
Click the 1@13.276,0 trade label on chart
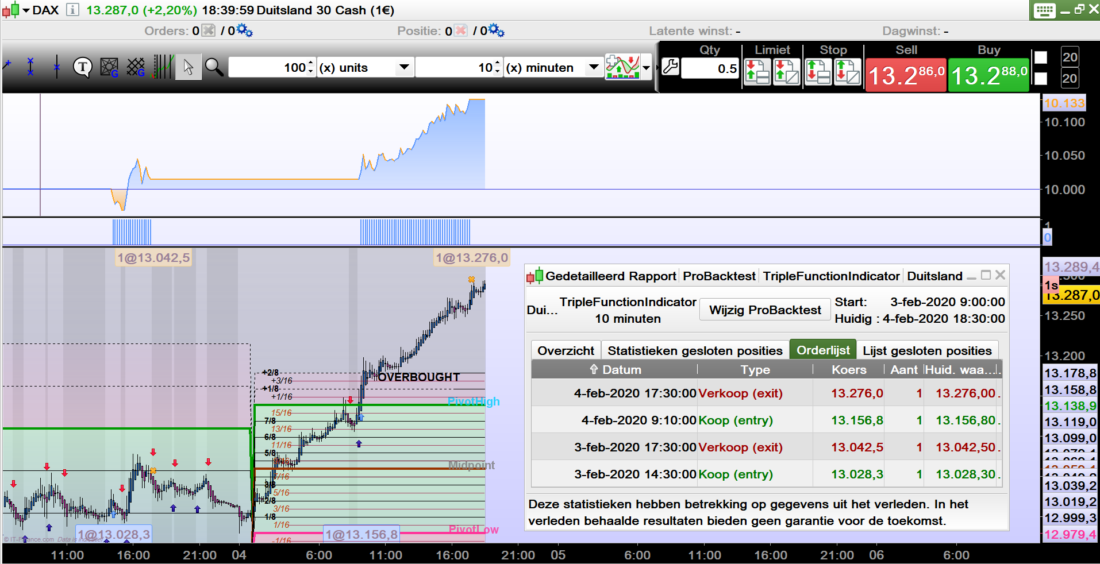pyautogui.click(x=471, y=258)
